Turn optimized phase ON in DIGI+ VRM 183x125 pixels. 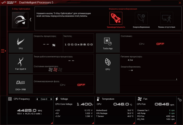(x=63, y=85)
